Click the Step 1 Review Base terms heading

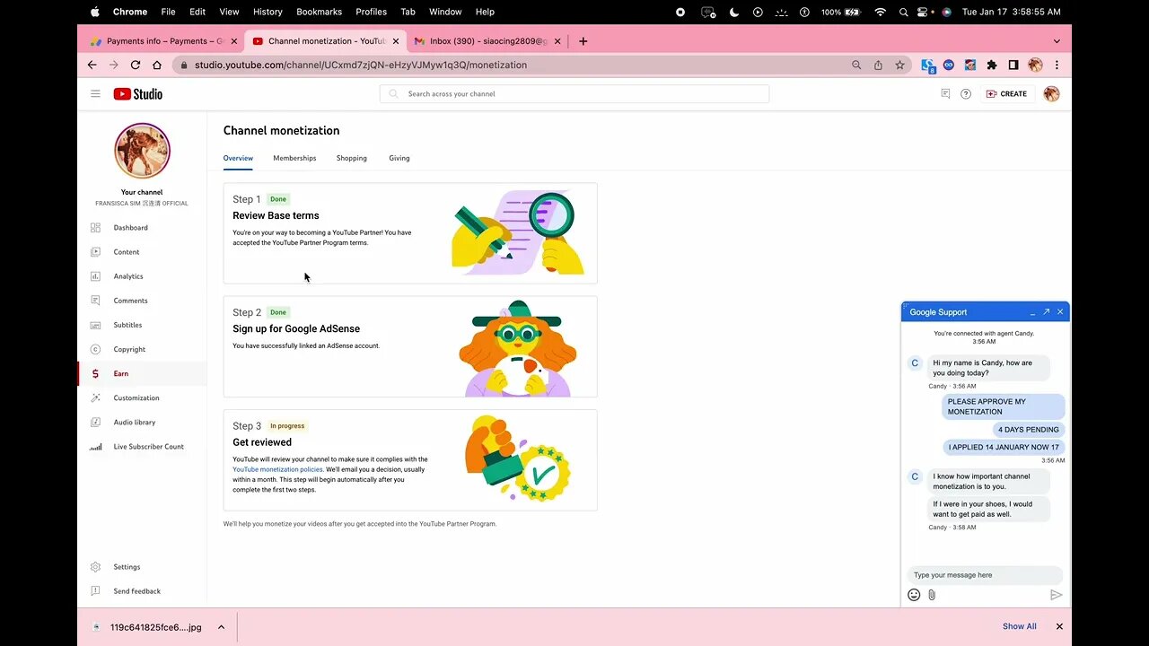click(276, 215)
